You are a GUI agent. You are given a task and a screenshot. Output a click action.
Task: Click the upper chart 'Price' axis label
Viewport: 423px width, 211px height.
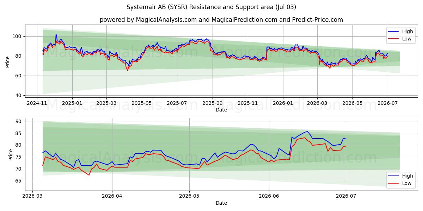click(8, 62)
